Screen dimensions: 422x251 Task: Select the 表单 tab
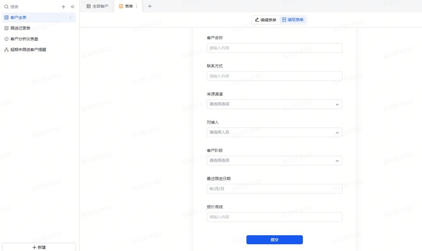(128, 6)
